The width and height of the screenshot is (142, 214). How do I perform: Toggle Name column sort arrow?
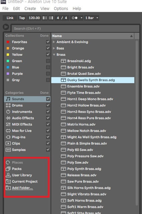pyautogui.click(x=131, y=36)
